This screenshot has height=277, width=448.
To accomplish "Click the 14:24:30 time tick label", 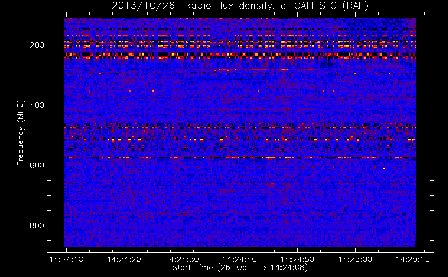I will pyautogui.click(x=182, y=260).
